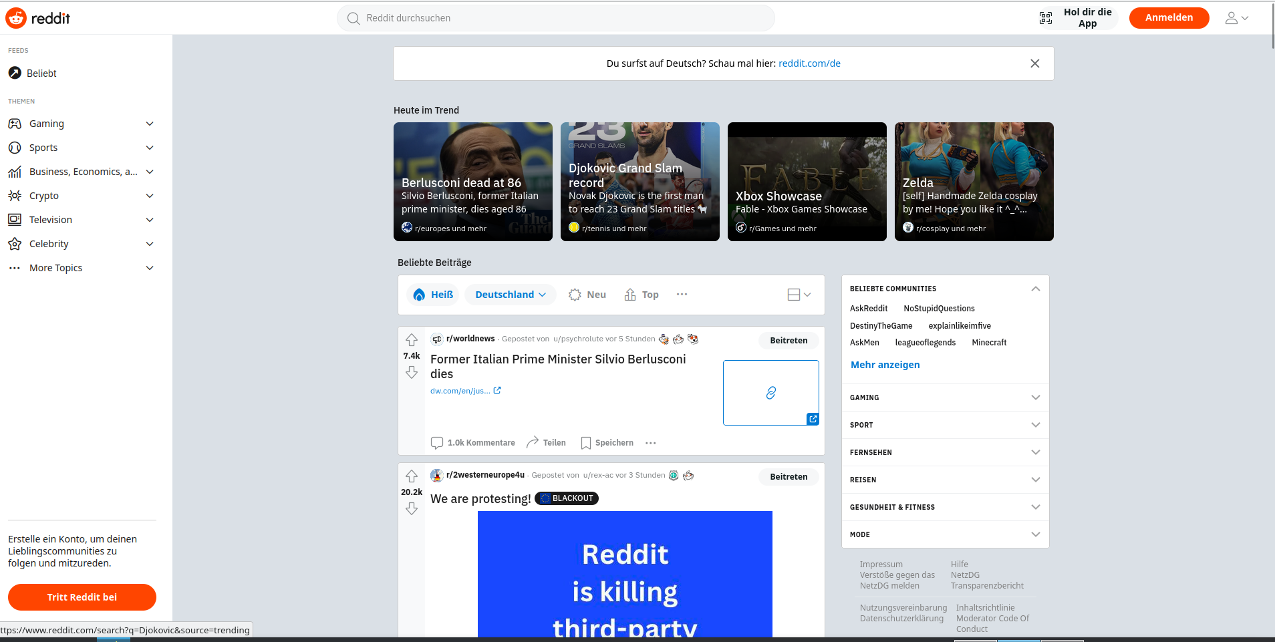Screen dimensions: 1275x642
Task: Join r/worldnews via Beitreten button
Action: pyautogui.click(x=788, y=341)
